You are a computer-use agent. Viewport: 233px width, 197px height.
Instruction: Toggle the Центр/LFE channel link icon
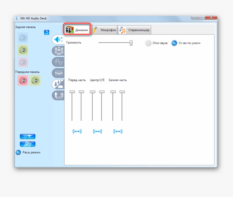(x=97, y=131)
